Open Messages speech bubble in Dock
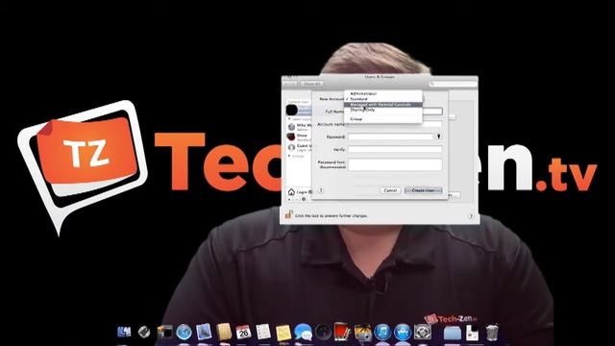615x346 pixels. [304, 332]
